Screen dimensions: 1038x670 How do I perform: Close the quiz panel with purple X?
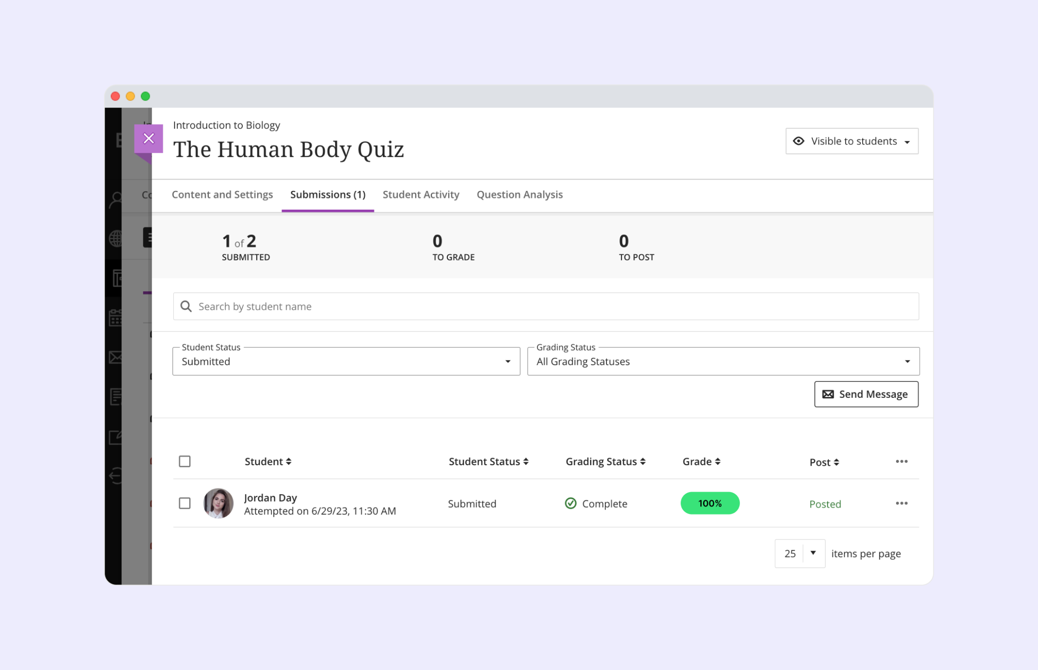[x=149, y=139]
